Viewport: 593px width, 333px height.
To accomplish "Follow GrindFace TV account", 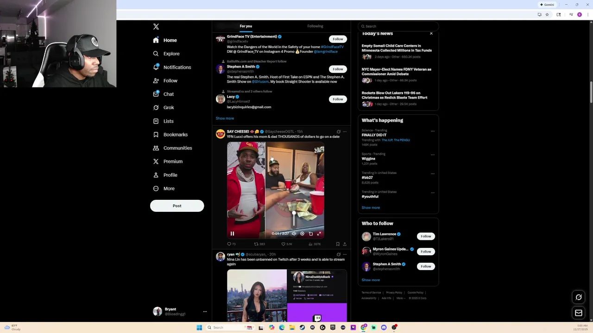I will 338,39.
